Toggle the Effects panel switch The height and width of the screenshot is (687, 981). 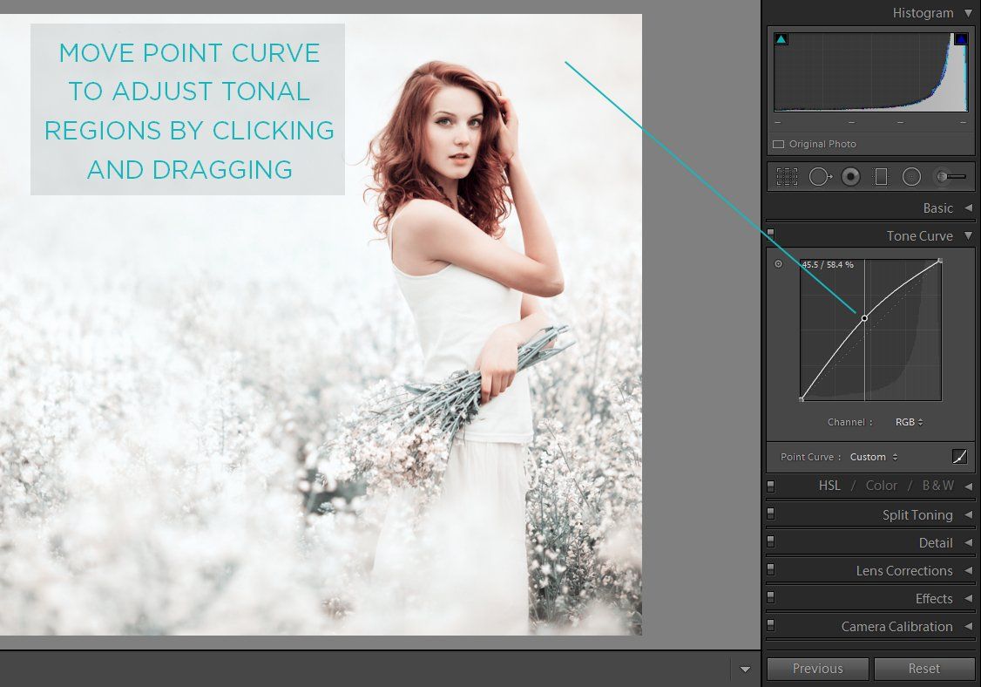coord(771,597)
